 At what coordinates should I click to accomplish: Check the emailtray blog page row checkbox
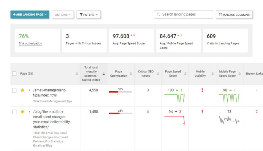(x=14, y=112)
